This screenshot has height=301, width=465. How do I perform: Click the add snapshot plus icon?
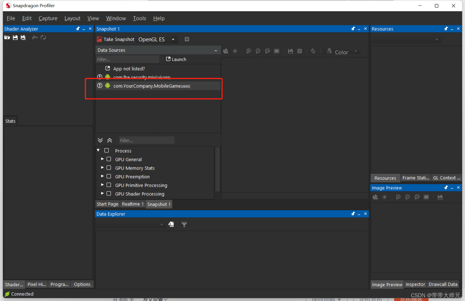point(187,39)
